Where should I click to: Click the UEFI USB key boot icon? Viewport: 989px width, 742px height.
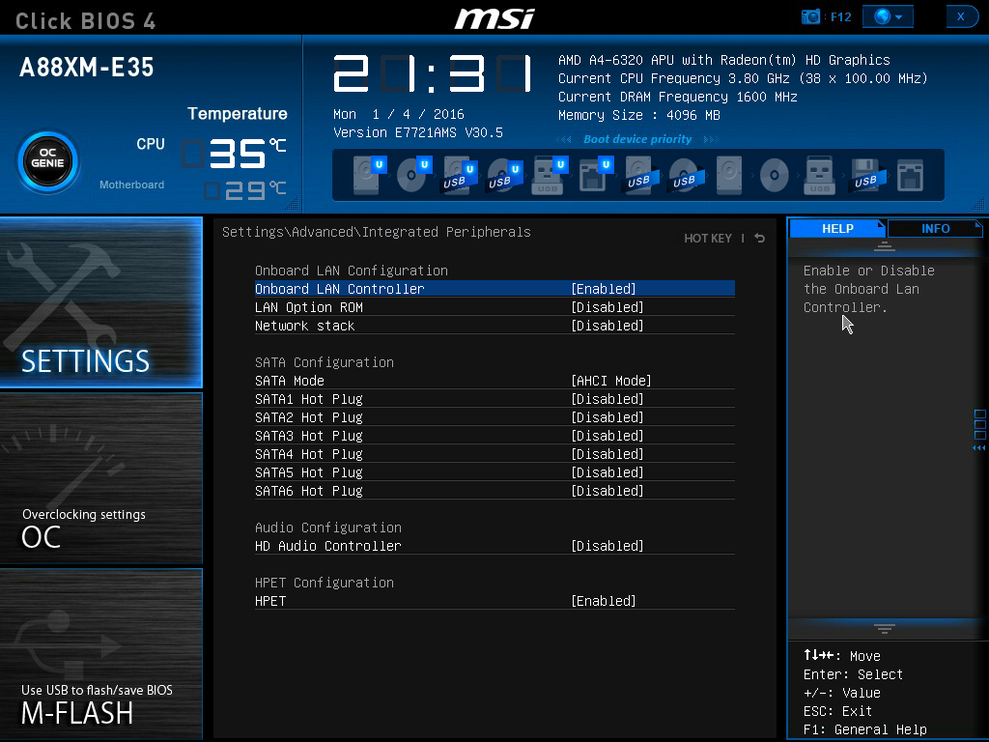(x=550, y=175)
